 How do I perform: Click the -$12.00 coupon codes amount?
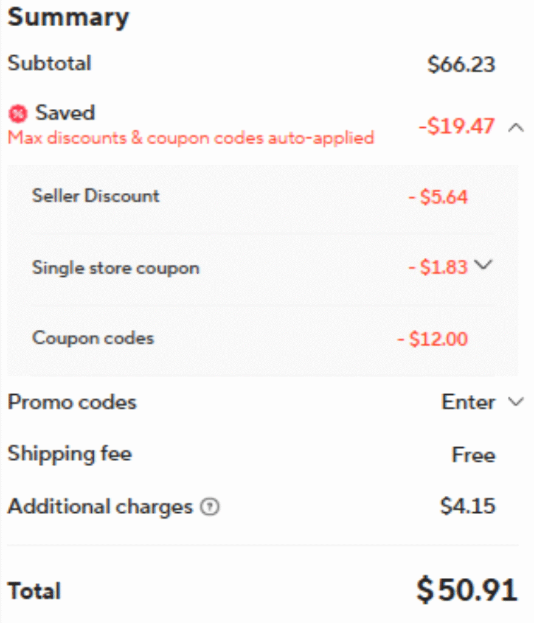point(432,339)
